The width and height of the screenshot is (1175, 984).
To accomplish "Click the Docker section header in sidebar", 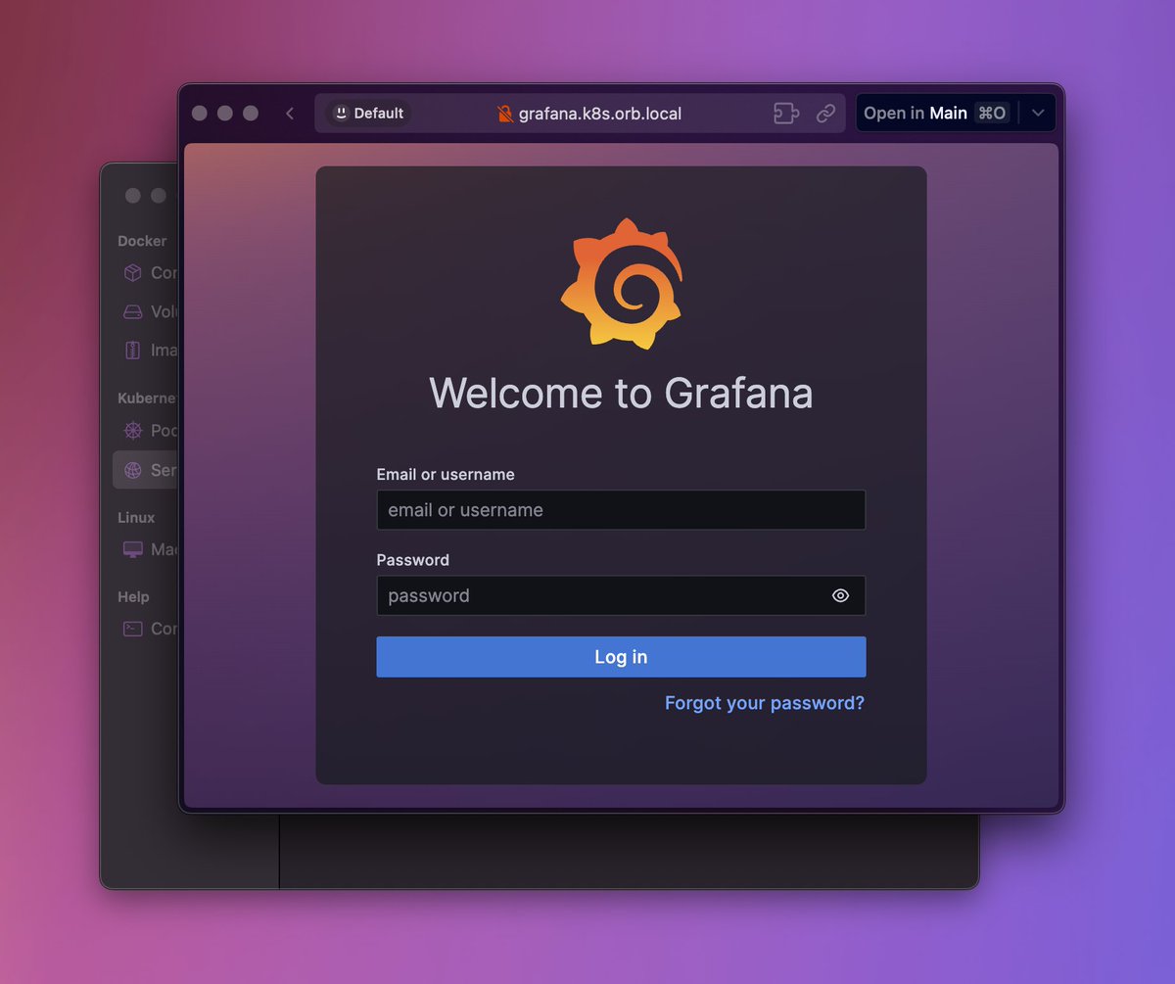I will click(x=142, y=241).
